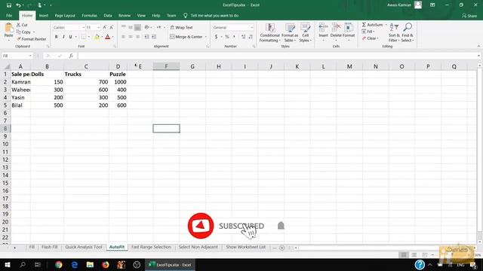Click the insert function fx icon
This screenshot has width=483, height=271.
click(x=71, y=56)
